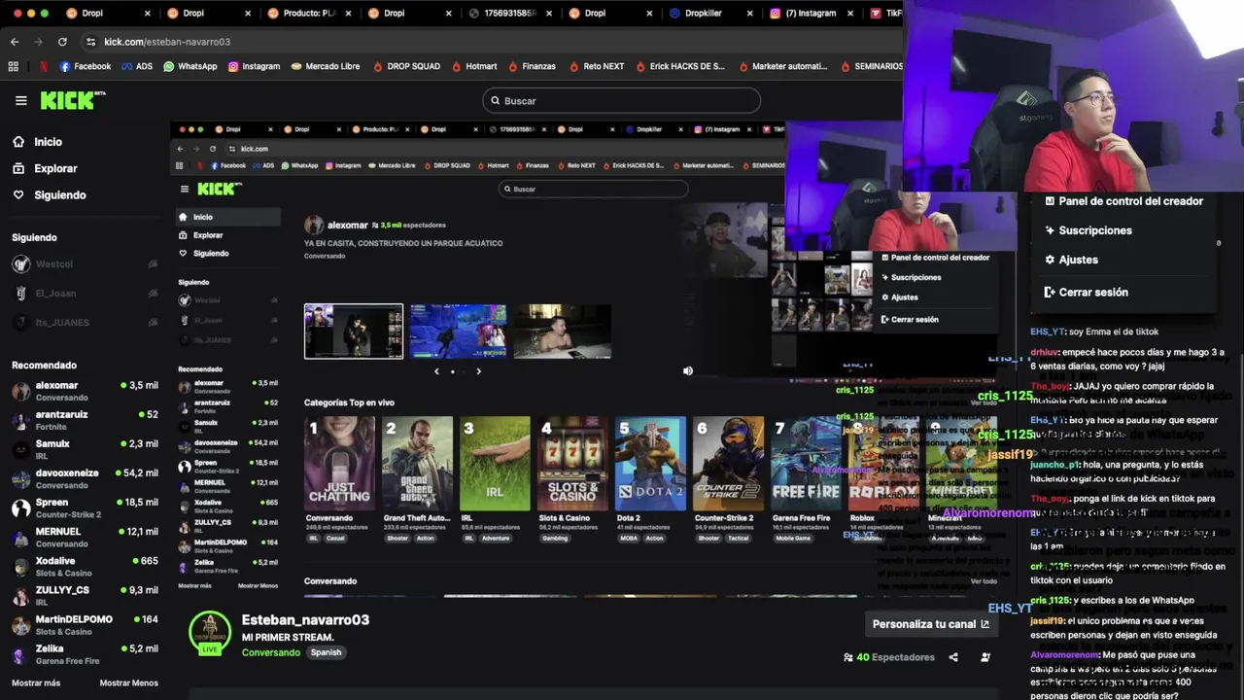Screen dimensions: 1244x700
Task: Open Its_JUANES in the Siguiendo list
Action: tap(85, 322)
